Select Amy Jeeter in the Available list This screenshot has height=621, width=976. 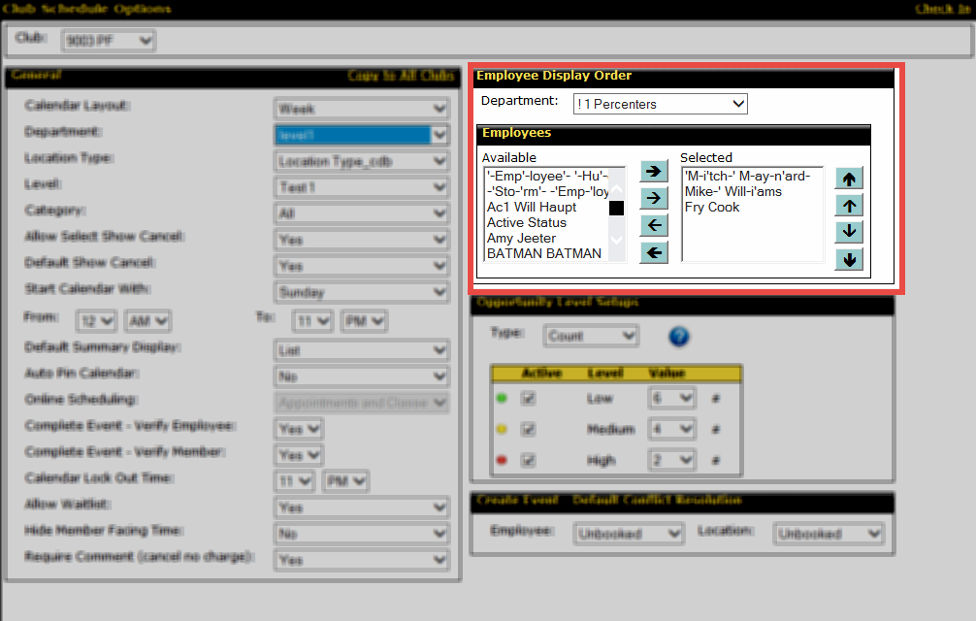click(521, 238)
